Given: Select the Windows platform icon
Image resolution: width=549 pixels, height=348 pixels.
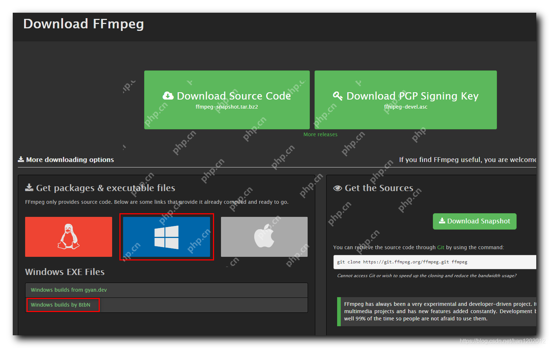Looking at the screenshot, I should [x=166, y=237].
